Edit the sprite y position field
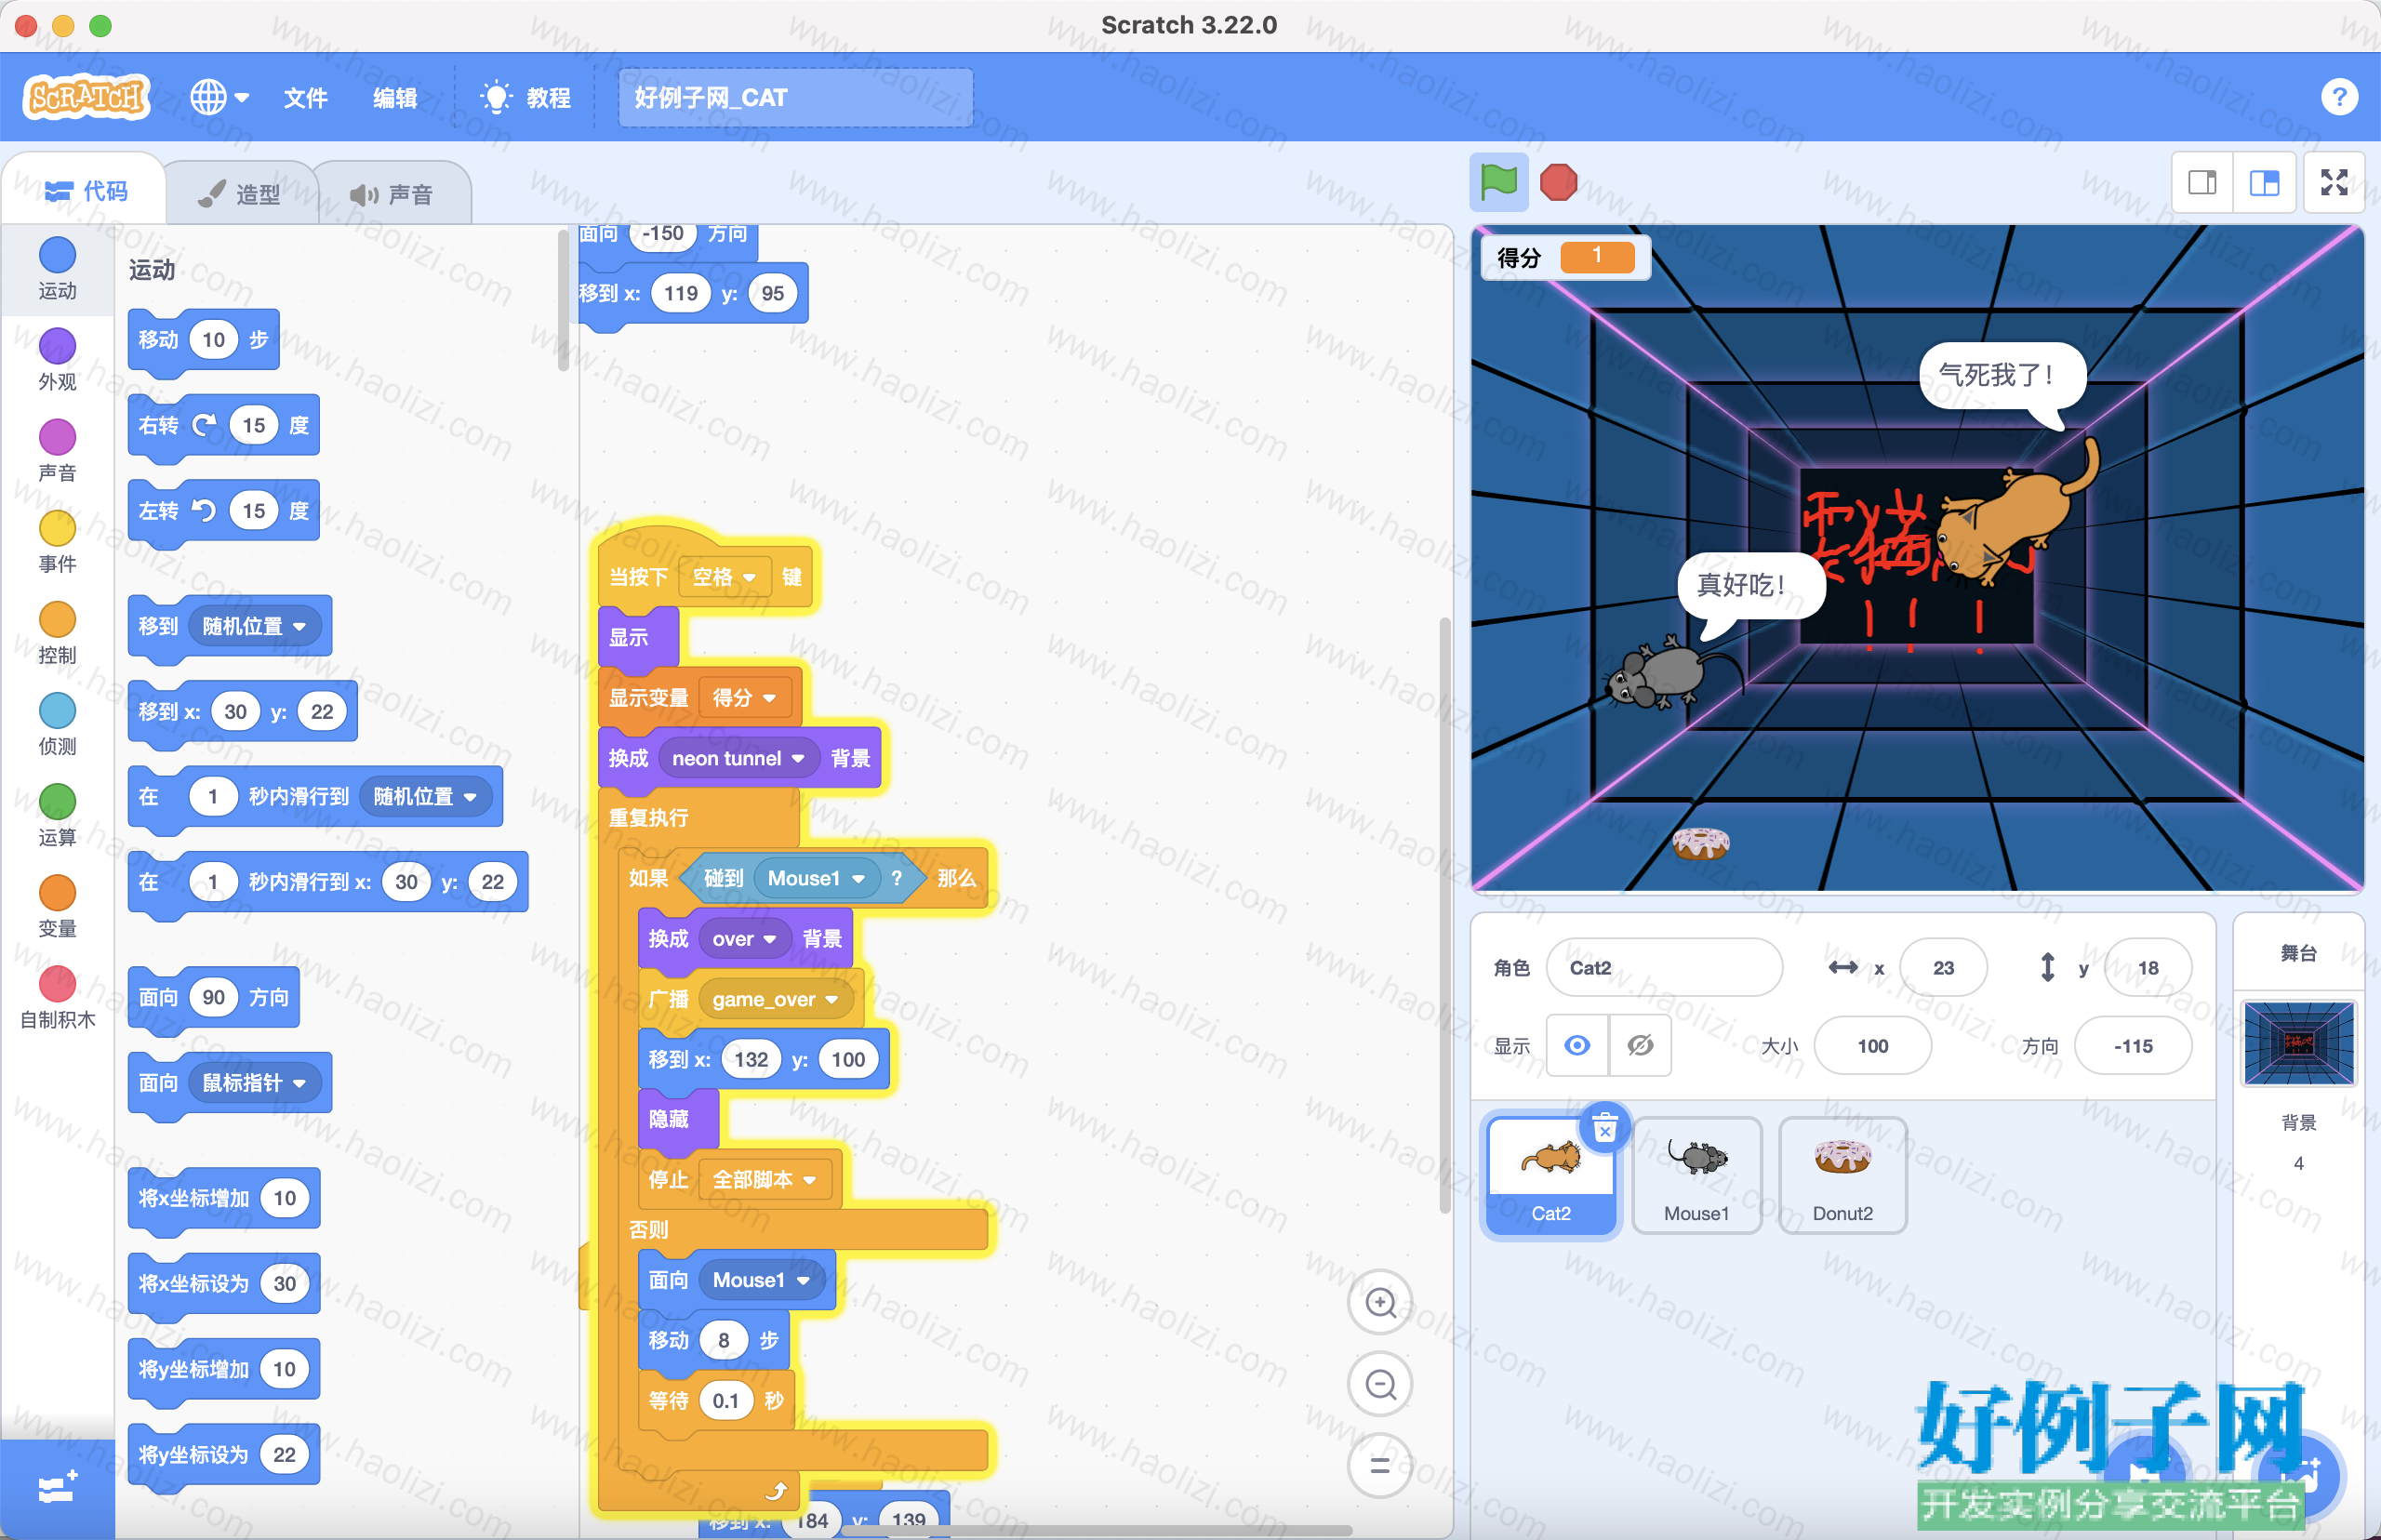The image size is (2381, 1540). click(2148, 967)
